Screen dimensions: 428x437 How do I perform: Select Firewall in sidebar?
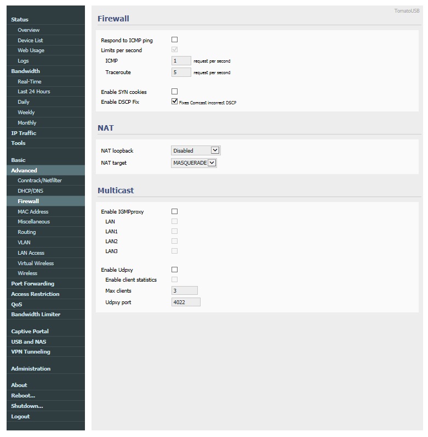click(x=46, y=201)
